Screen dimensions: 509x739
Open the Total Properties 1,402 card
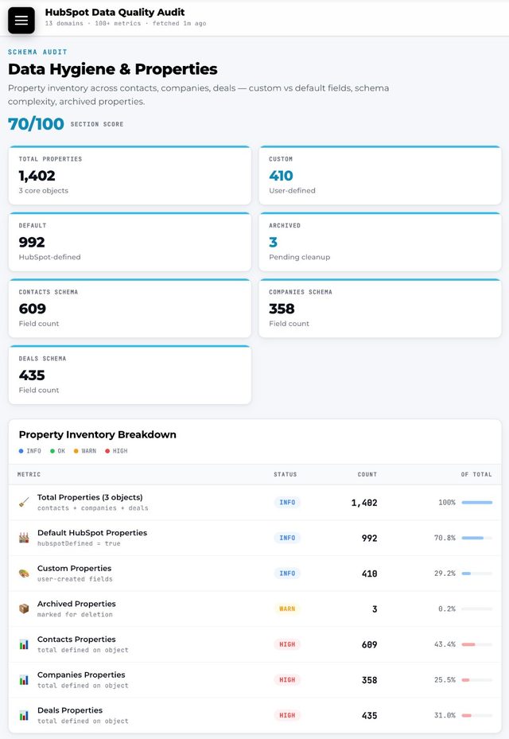click(x=130, y=175)
